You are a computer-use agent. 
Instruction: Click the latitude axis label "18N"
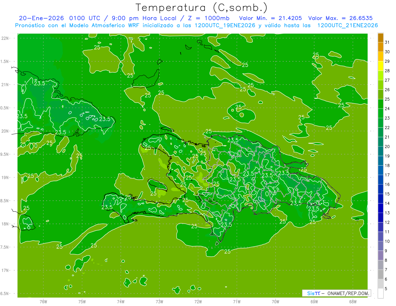click(5, 224)
